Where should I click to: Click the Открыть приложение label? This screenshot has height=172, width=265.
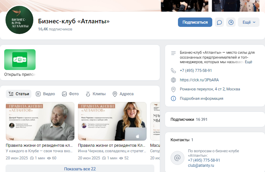(x=20, y=75)
